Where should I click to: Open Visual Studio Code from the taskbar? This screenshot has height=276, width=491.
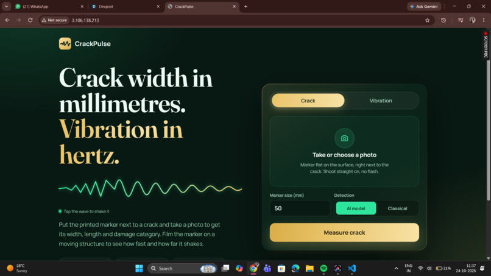click(351, 269)
